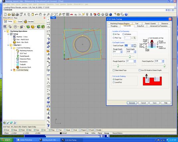Click the light bulb icon

click(x=87, y=14)
